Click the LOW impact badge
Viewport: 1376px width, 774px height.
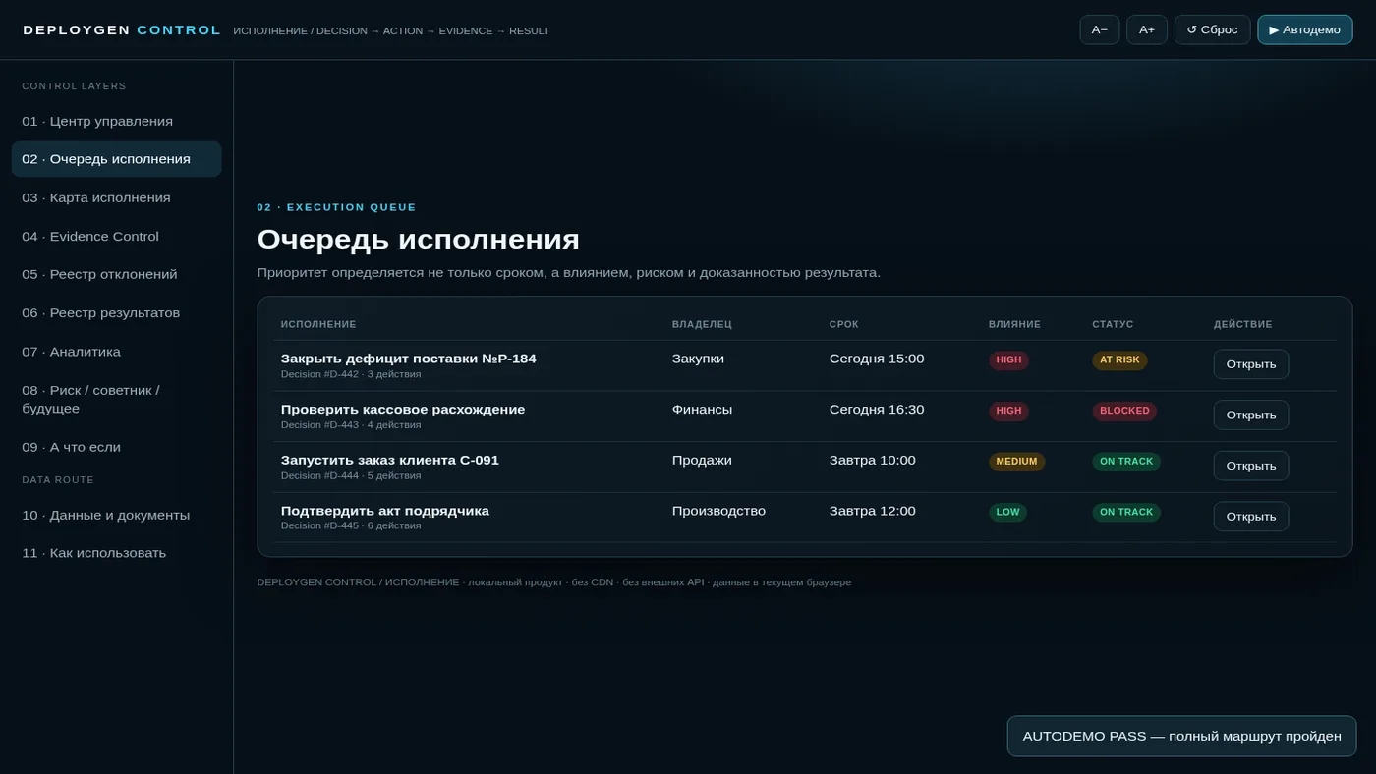point(1007,513)
